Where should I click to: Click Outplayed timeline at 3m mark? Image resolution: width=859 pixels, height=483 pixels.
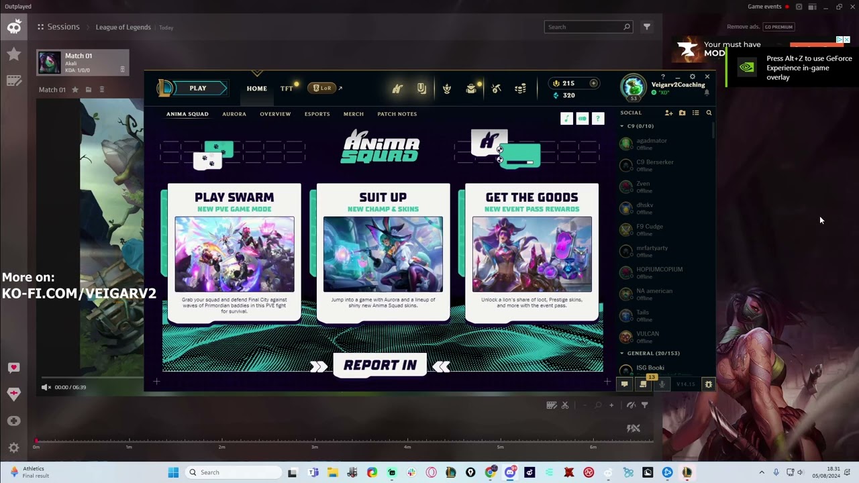[x=315, y=441]
